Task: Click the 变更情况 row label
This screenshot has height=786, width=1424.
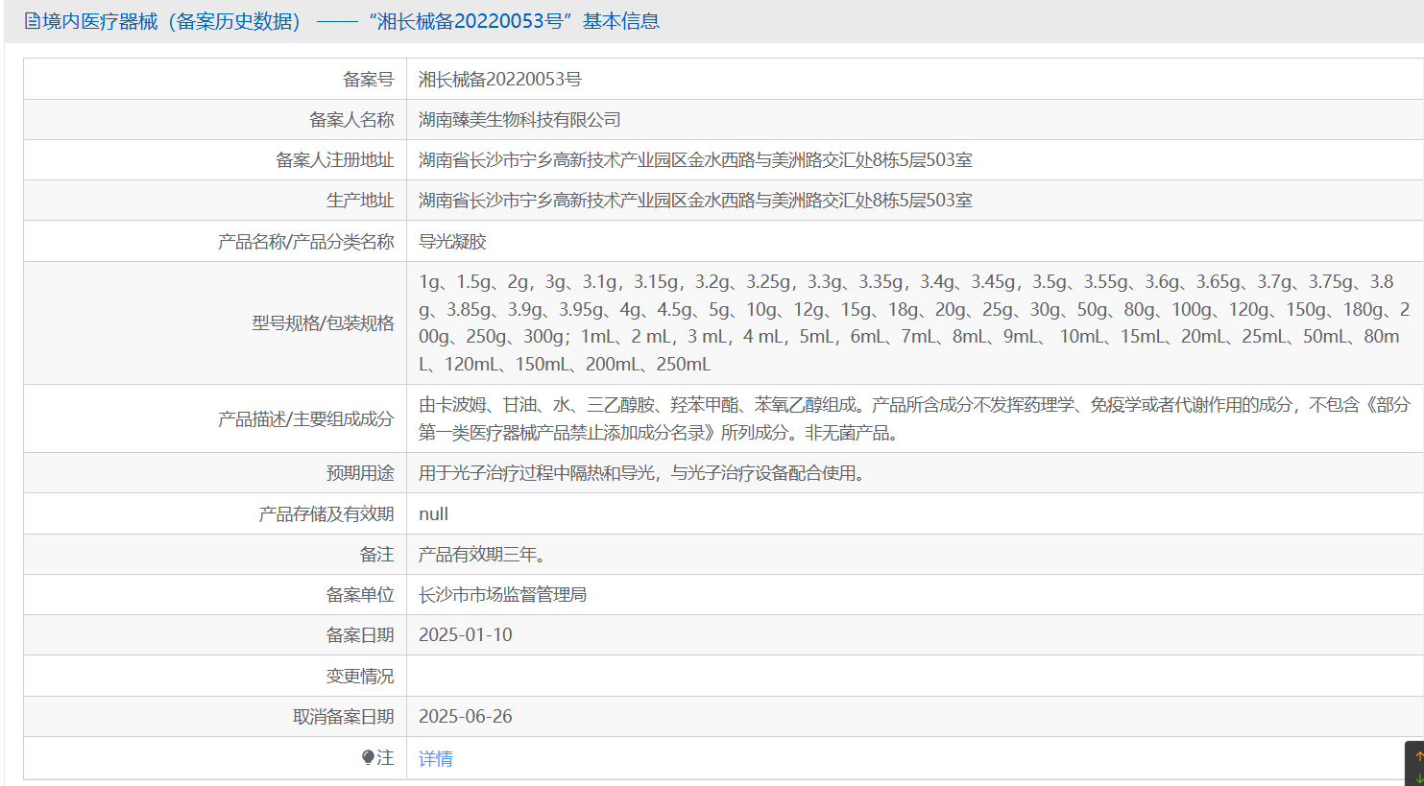Action: [359, 677]
